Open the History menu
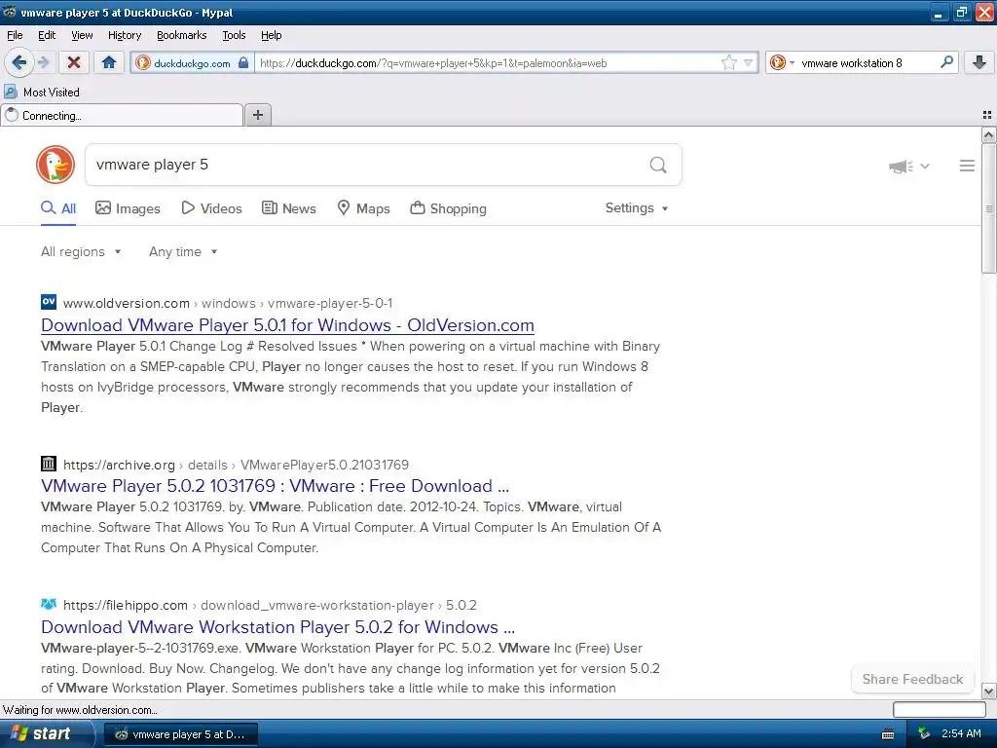 click(125, 35)
